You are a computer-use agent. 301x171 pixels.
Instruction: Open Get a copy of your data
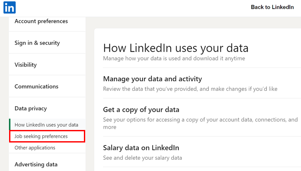[x=141, y=110]
